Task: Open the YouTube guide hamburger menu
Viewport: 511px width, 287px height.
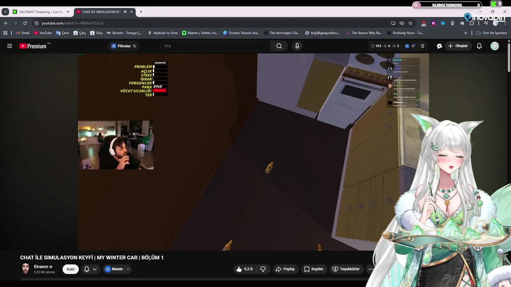Action: click(10, 46)
